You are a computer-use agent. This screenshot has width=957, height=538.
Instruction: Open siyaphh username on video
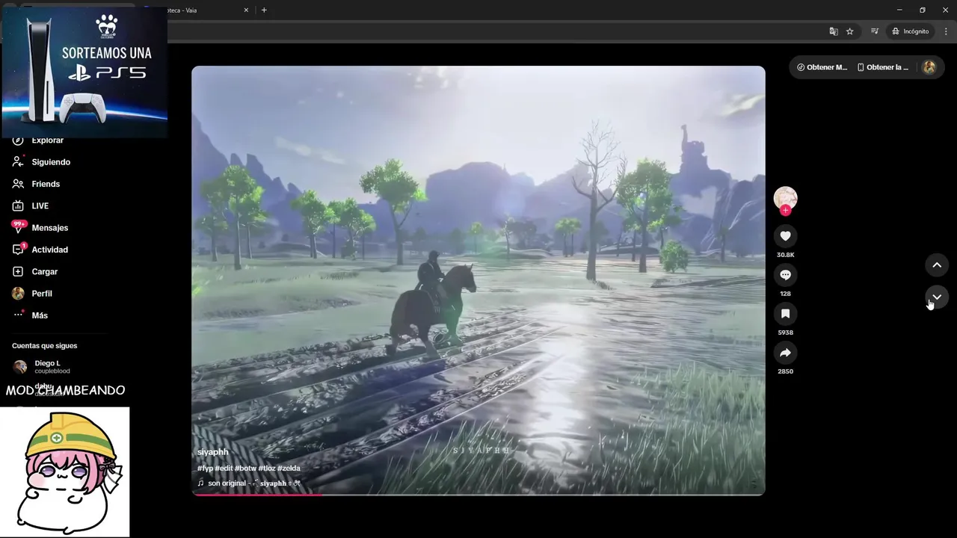(x=213, y=452)
